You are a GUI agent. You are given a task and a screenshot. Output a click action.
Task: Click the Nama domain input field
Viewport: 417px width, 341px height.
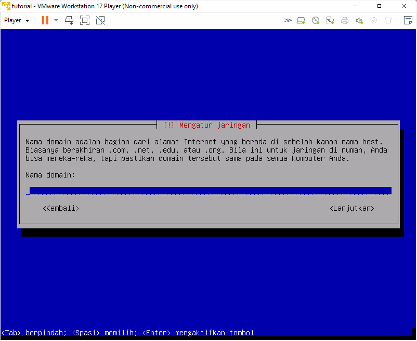click(x=209, y=191)
